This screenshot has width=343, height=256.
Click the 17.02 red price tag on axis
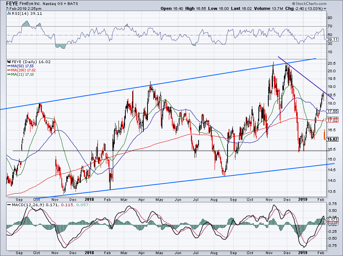coord(332,121)
